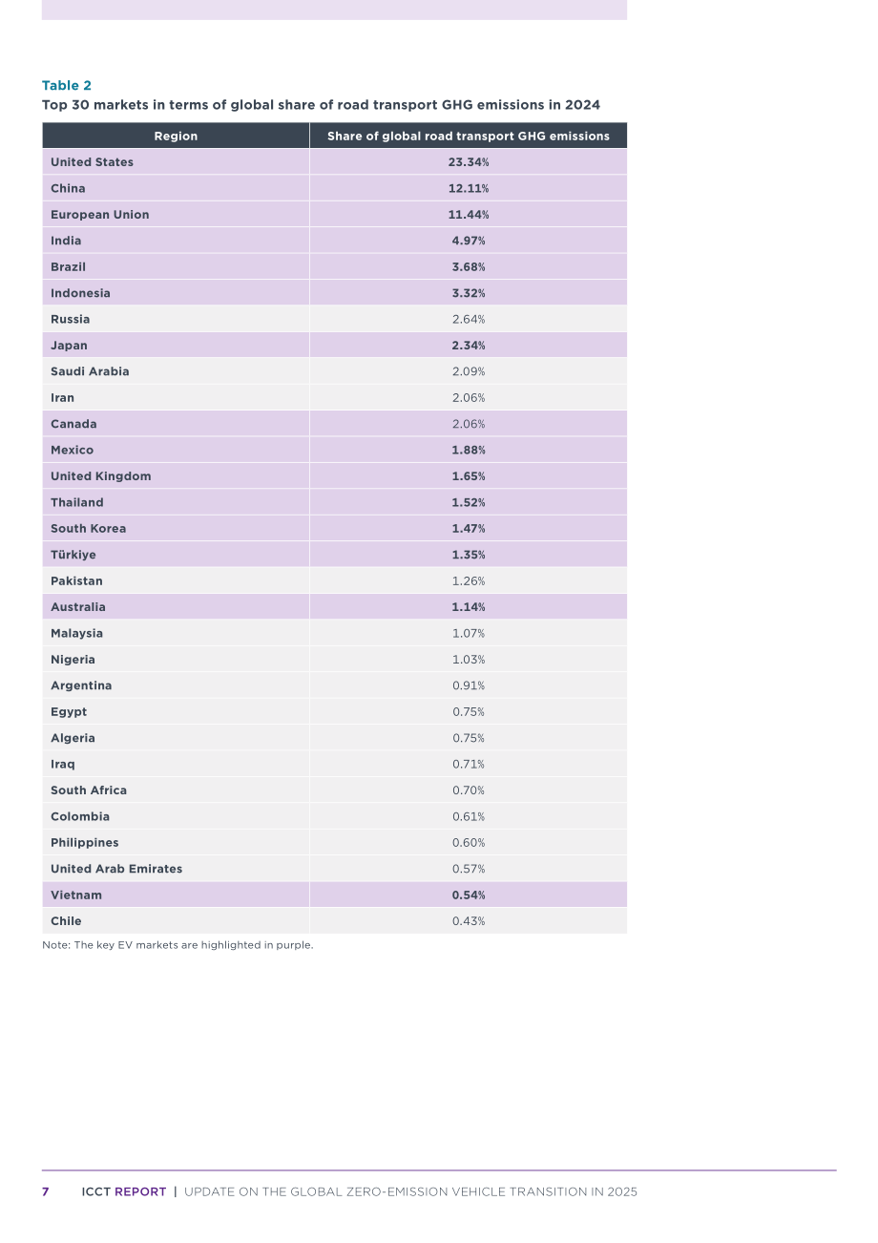Screen dimensions: 878x1243
Task: Click India's 4.97% value cell
Action: [x=469, y=241]
